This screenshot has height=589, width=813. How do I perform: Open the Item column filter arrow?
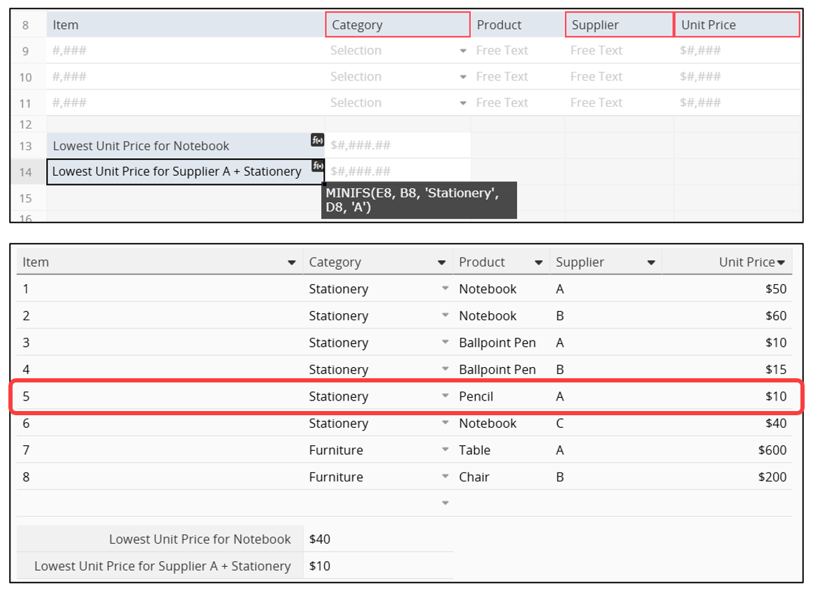click(x=291, y=263)
